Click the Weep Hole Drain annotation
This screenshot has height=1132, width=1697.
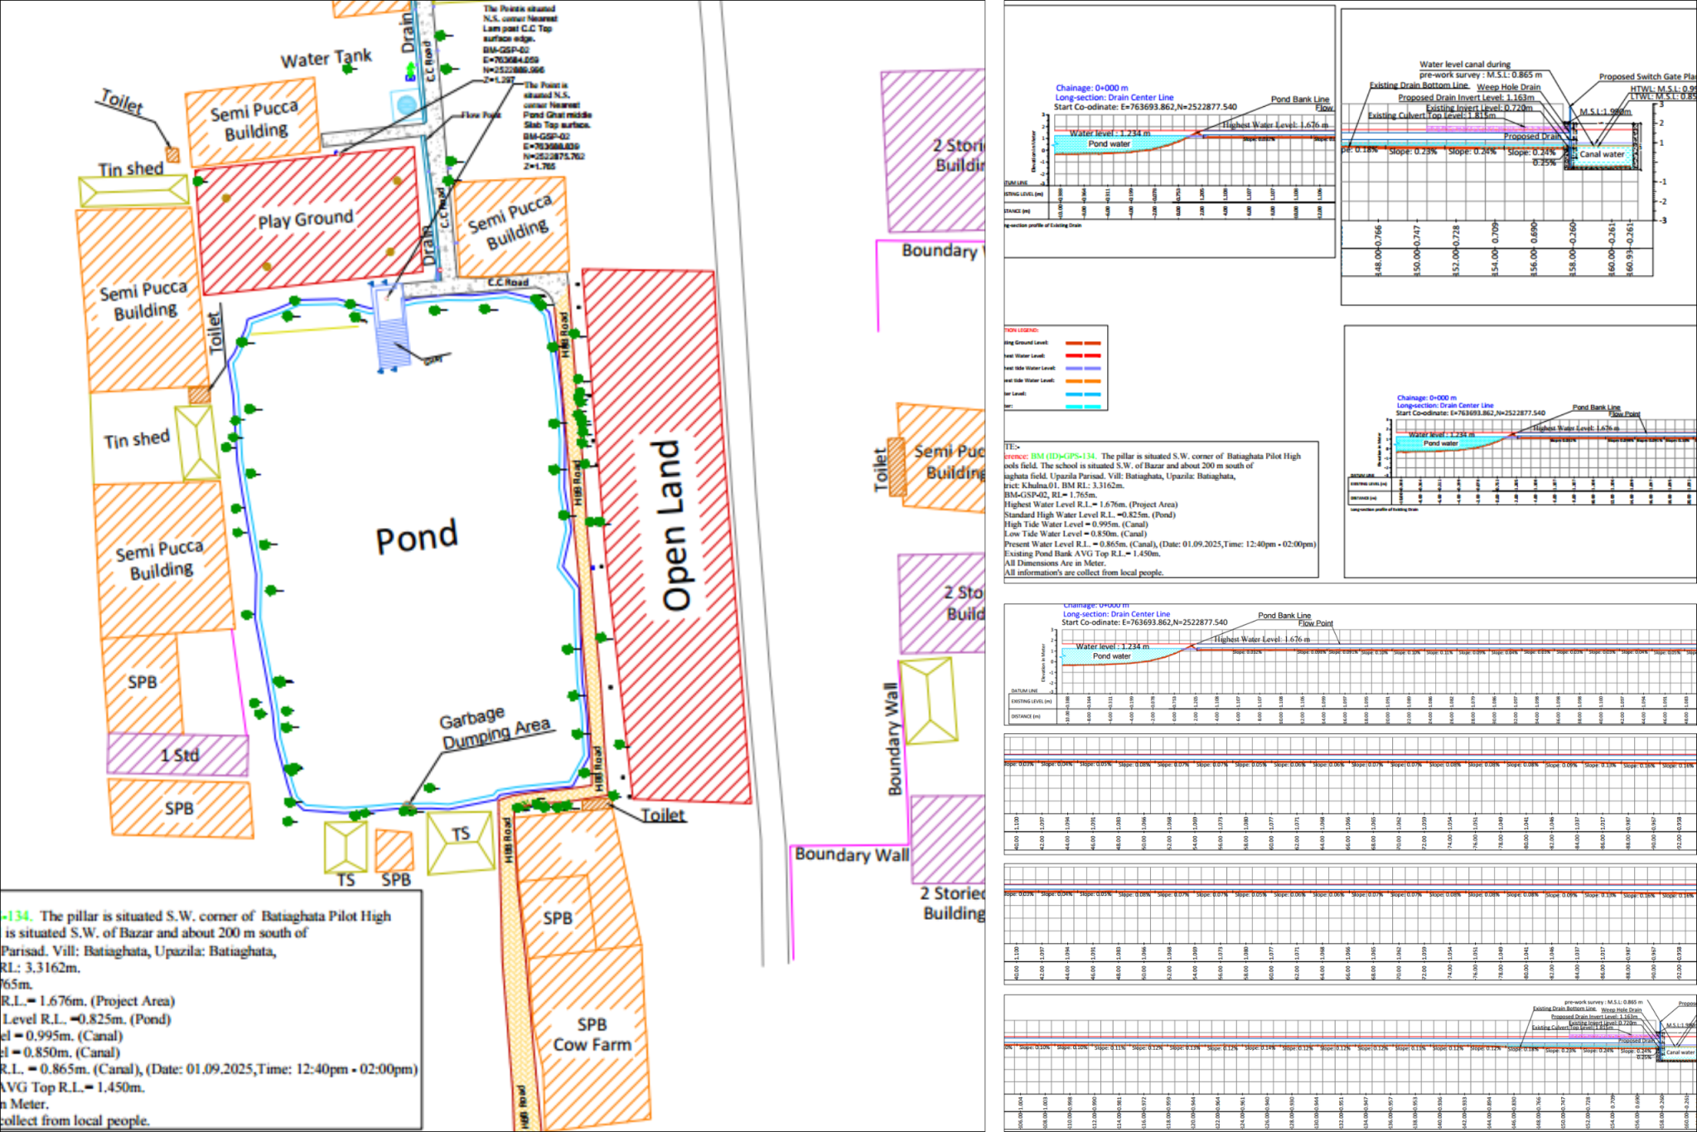(x=1508, y=87)
